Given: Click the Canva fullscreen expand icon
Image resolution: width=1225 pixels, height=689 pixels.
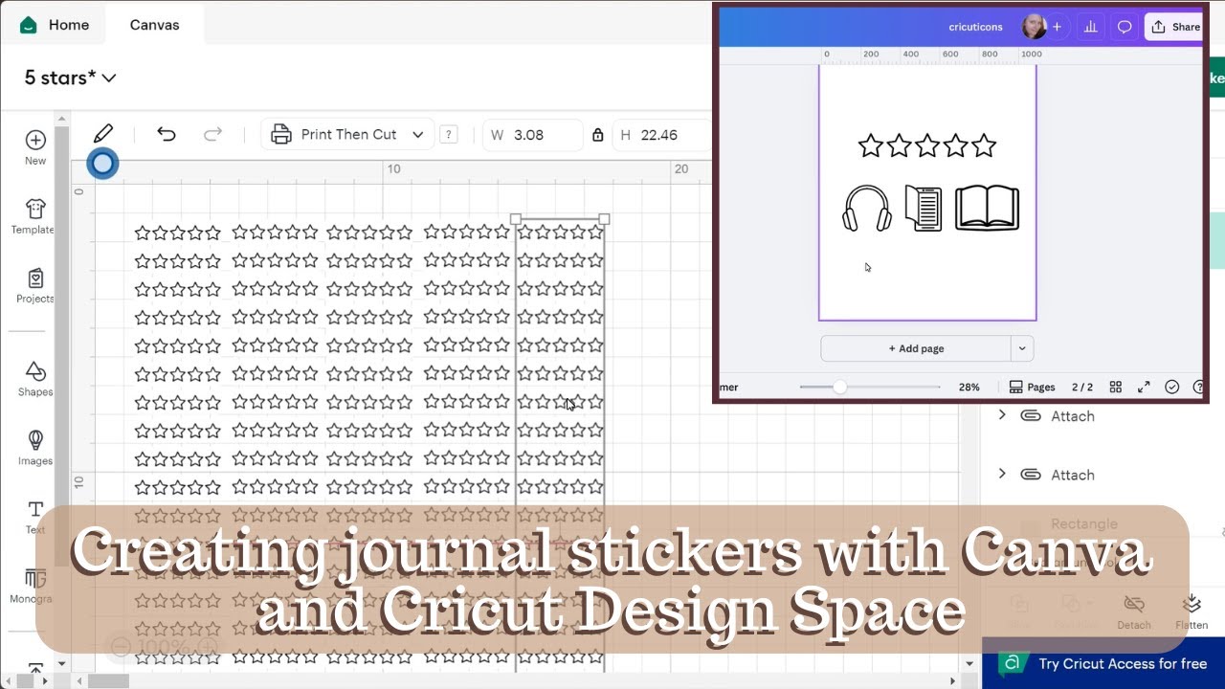Looking at the screenshot, I should click(x=1144, y=388).
